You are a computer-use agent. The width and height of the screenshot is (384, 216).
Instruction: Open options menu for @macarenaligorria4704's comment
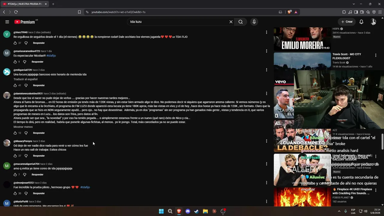click(x=266, y=164)
